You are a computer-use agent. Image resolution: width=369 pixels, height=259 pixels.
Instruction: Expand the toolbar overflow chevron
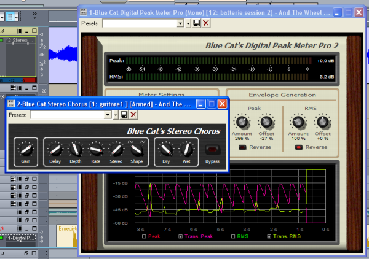[x=35, y=15]
